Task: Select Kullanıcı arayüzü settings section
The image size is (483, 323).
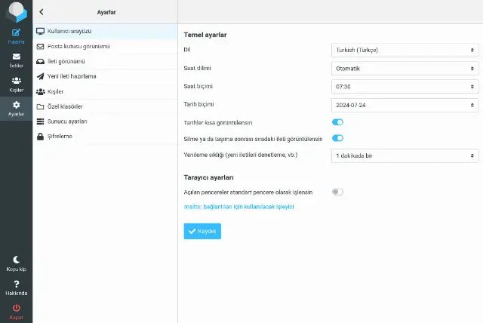Action: tap(105, 31)
